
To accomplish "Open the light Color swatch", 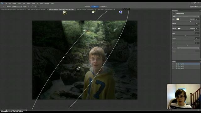I will (178, 19).
